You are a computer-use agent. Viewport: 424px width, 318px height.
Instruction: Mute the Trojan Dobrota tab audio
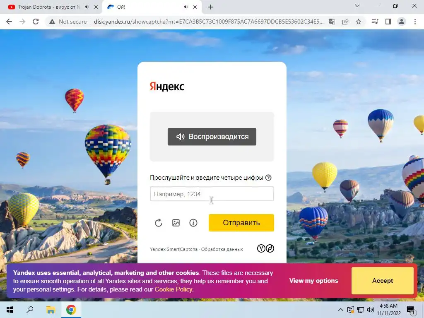[x=87, y=7]
